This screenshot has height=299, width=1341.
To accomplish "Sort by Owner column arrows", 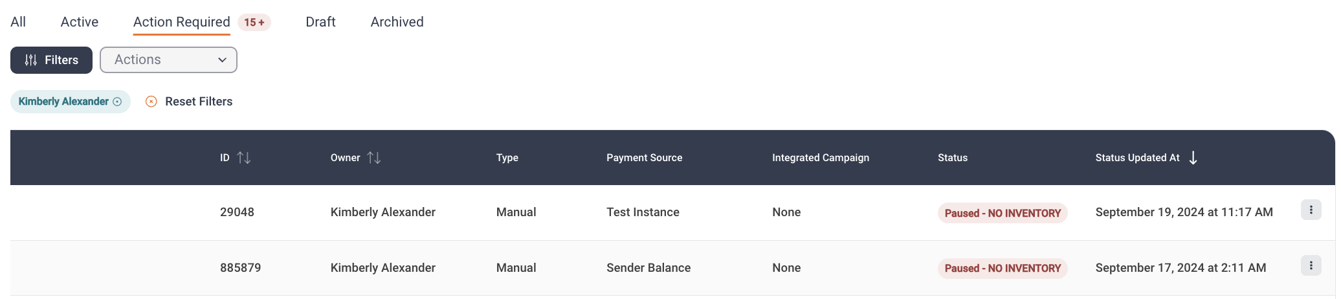I will (x=374, y=157).
